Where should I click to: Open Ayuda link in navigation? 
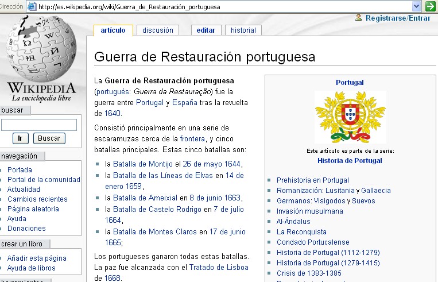pos(17,219)
